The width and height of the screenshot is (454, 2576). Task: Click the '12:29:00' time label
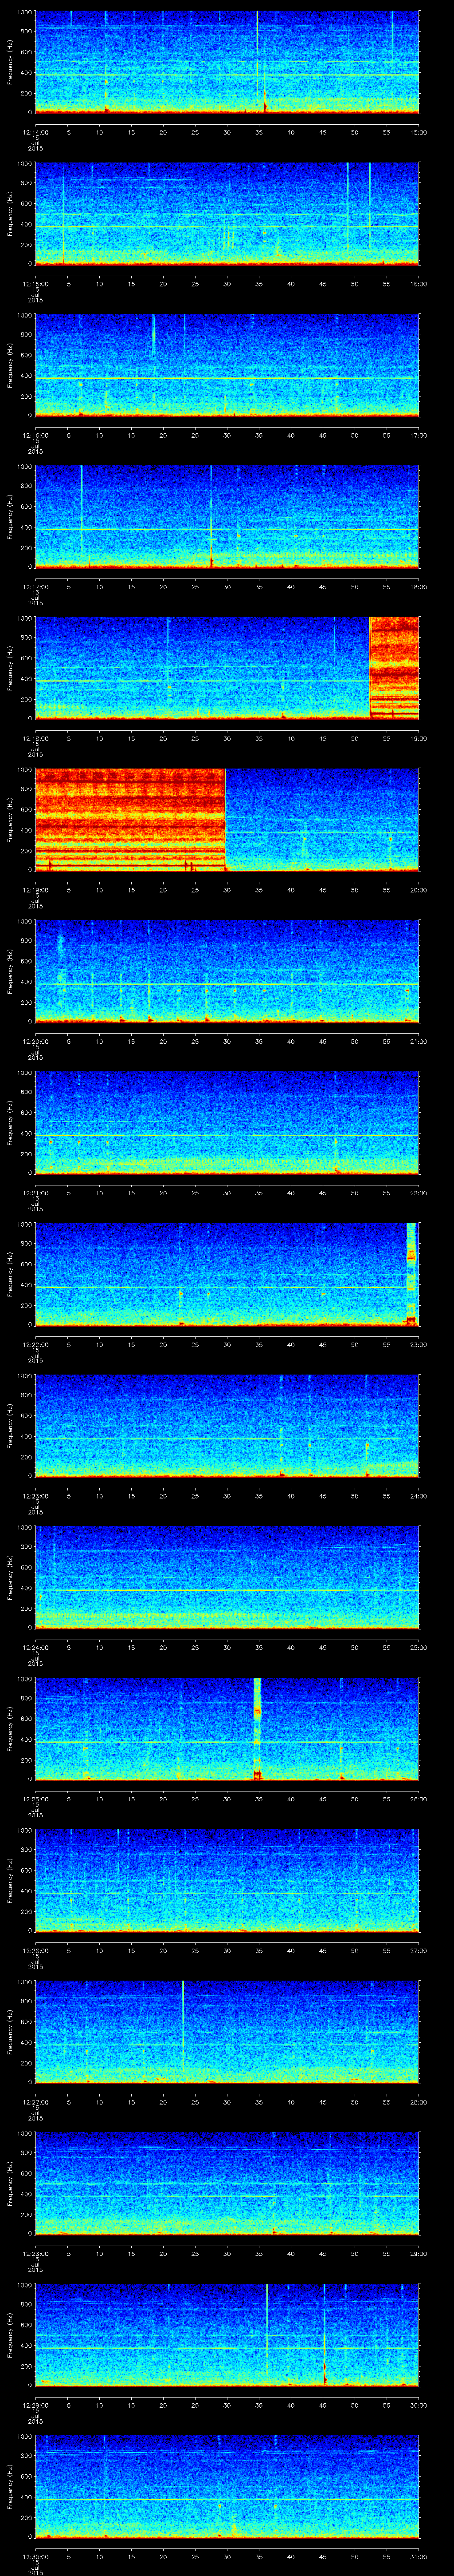click(x=36, y=2404)
